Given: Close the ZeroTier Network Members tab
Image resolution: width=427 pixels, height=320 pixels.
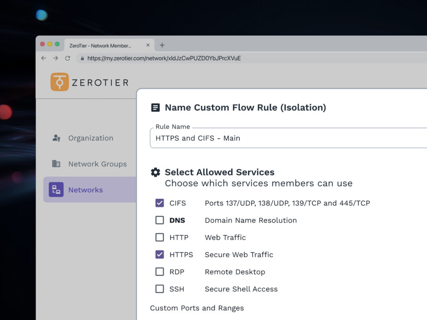Looking at the screenshot, I should click(148, 45).
